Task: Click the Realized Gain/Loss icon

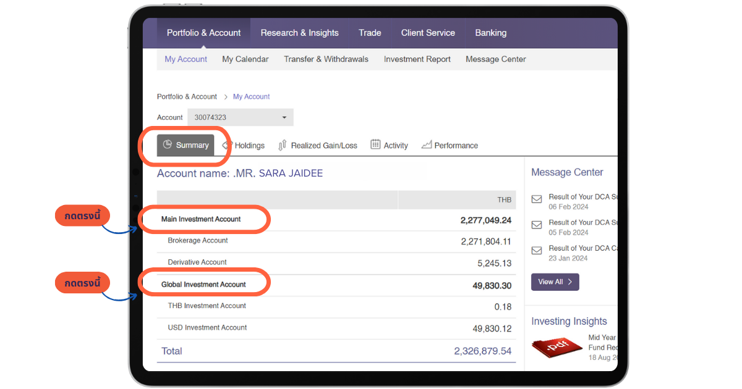Action: [x=283, y=145]
